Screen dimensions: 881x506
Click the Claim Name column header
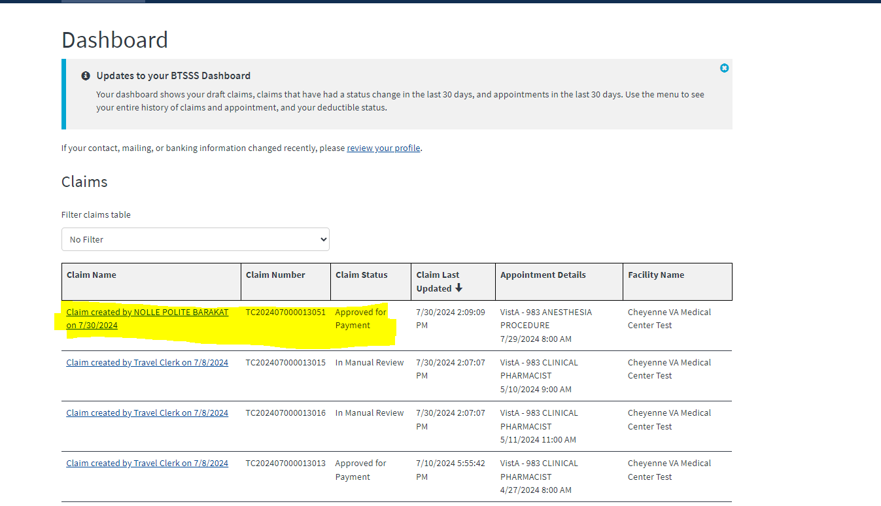pos(92,275)
